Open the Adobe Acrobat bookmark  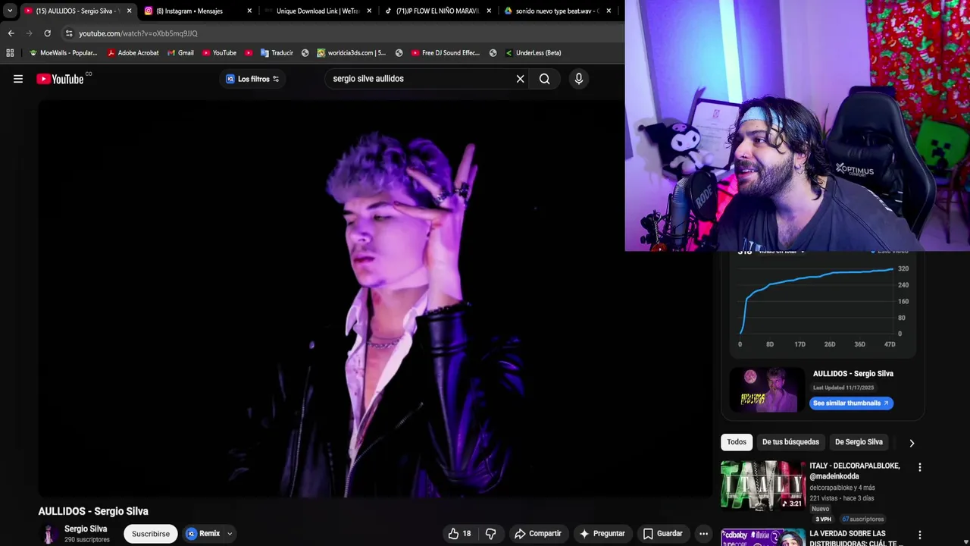[x=133, y=53]
